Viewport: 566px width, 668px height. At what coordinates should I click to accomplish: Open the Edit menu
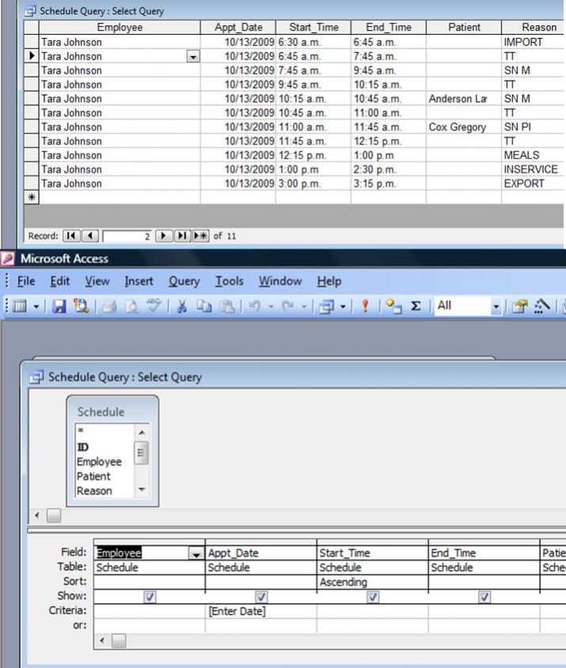59,281
